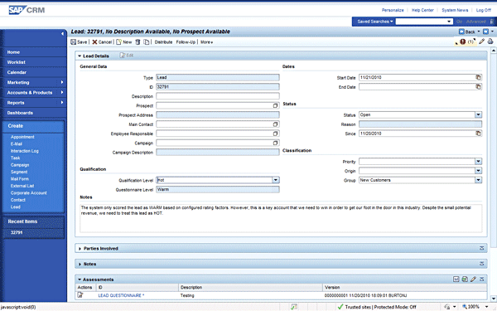This screenshot has width=497, height=311.
Task: Collapse the Lead Details section
Action: (80, 56)
